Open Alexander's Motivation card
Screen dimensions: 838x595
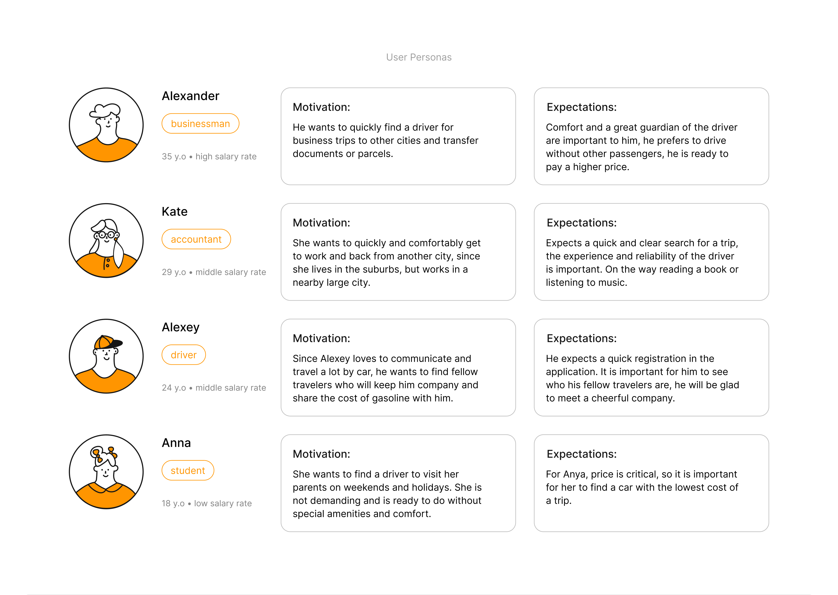(398, 136)
